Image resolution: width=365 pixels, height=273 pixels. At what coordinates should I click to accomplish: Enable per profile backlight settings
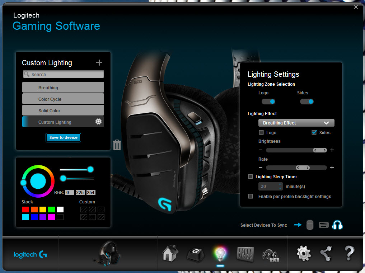click(251, 196)
